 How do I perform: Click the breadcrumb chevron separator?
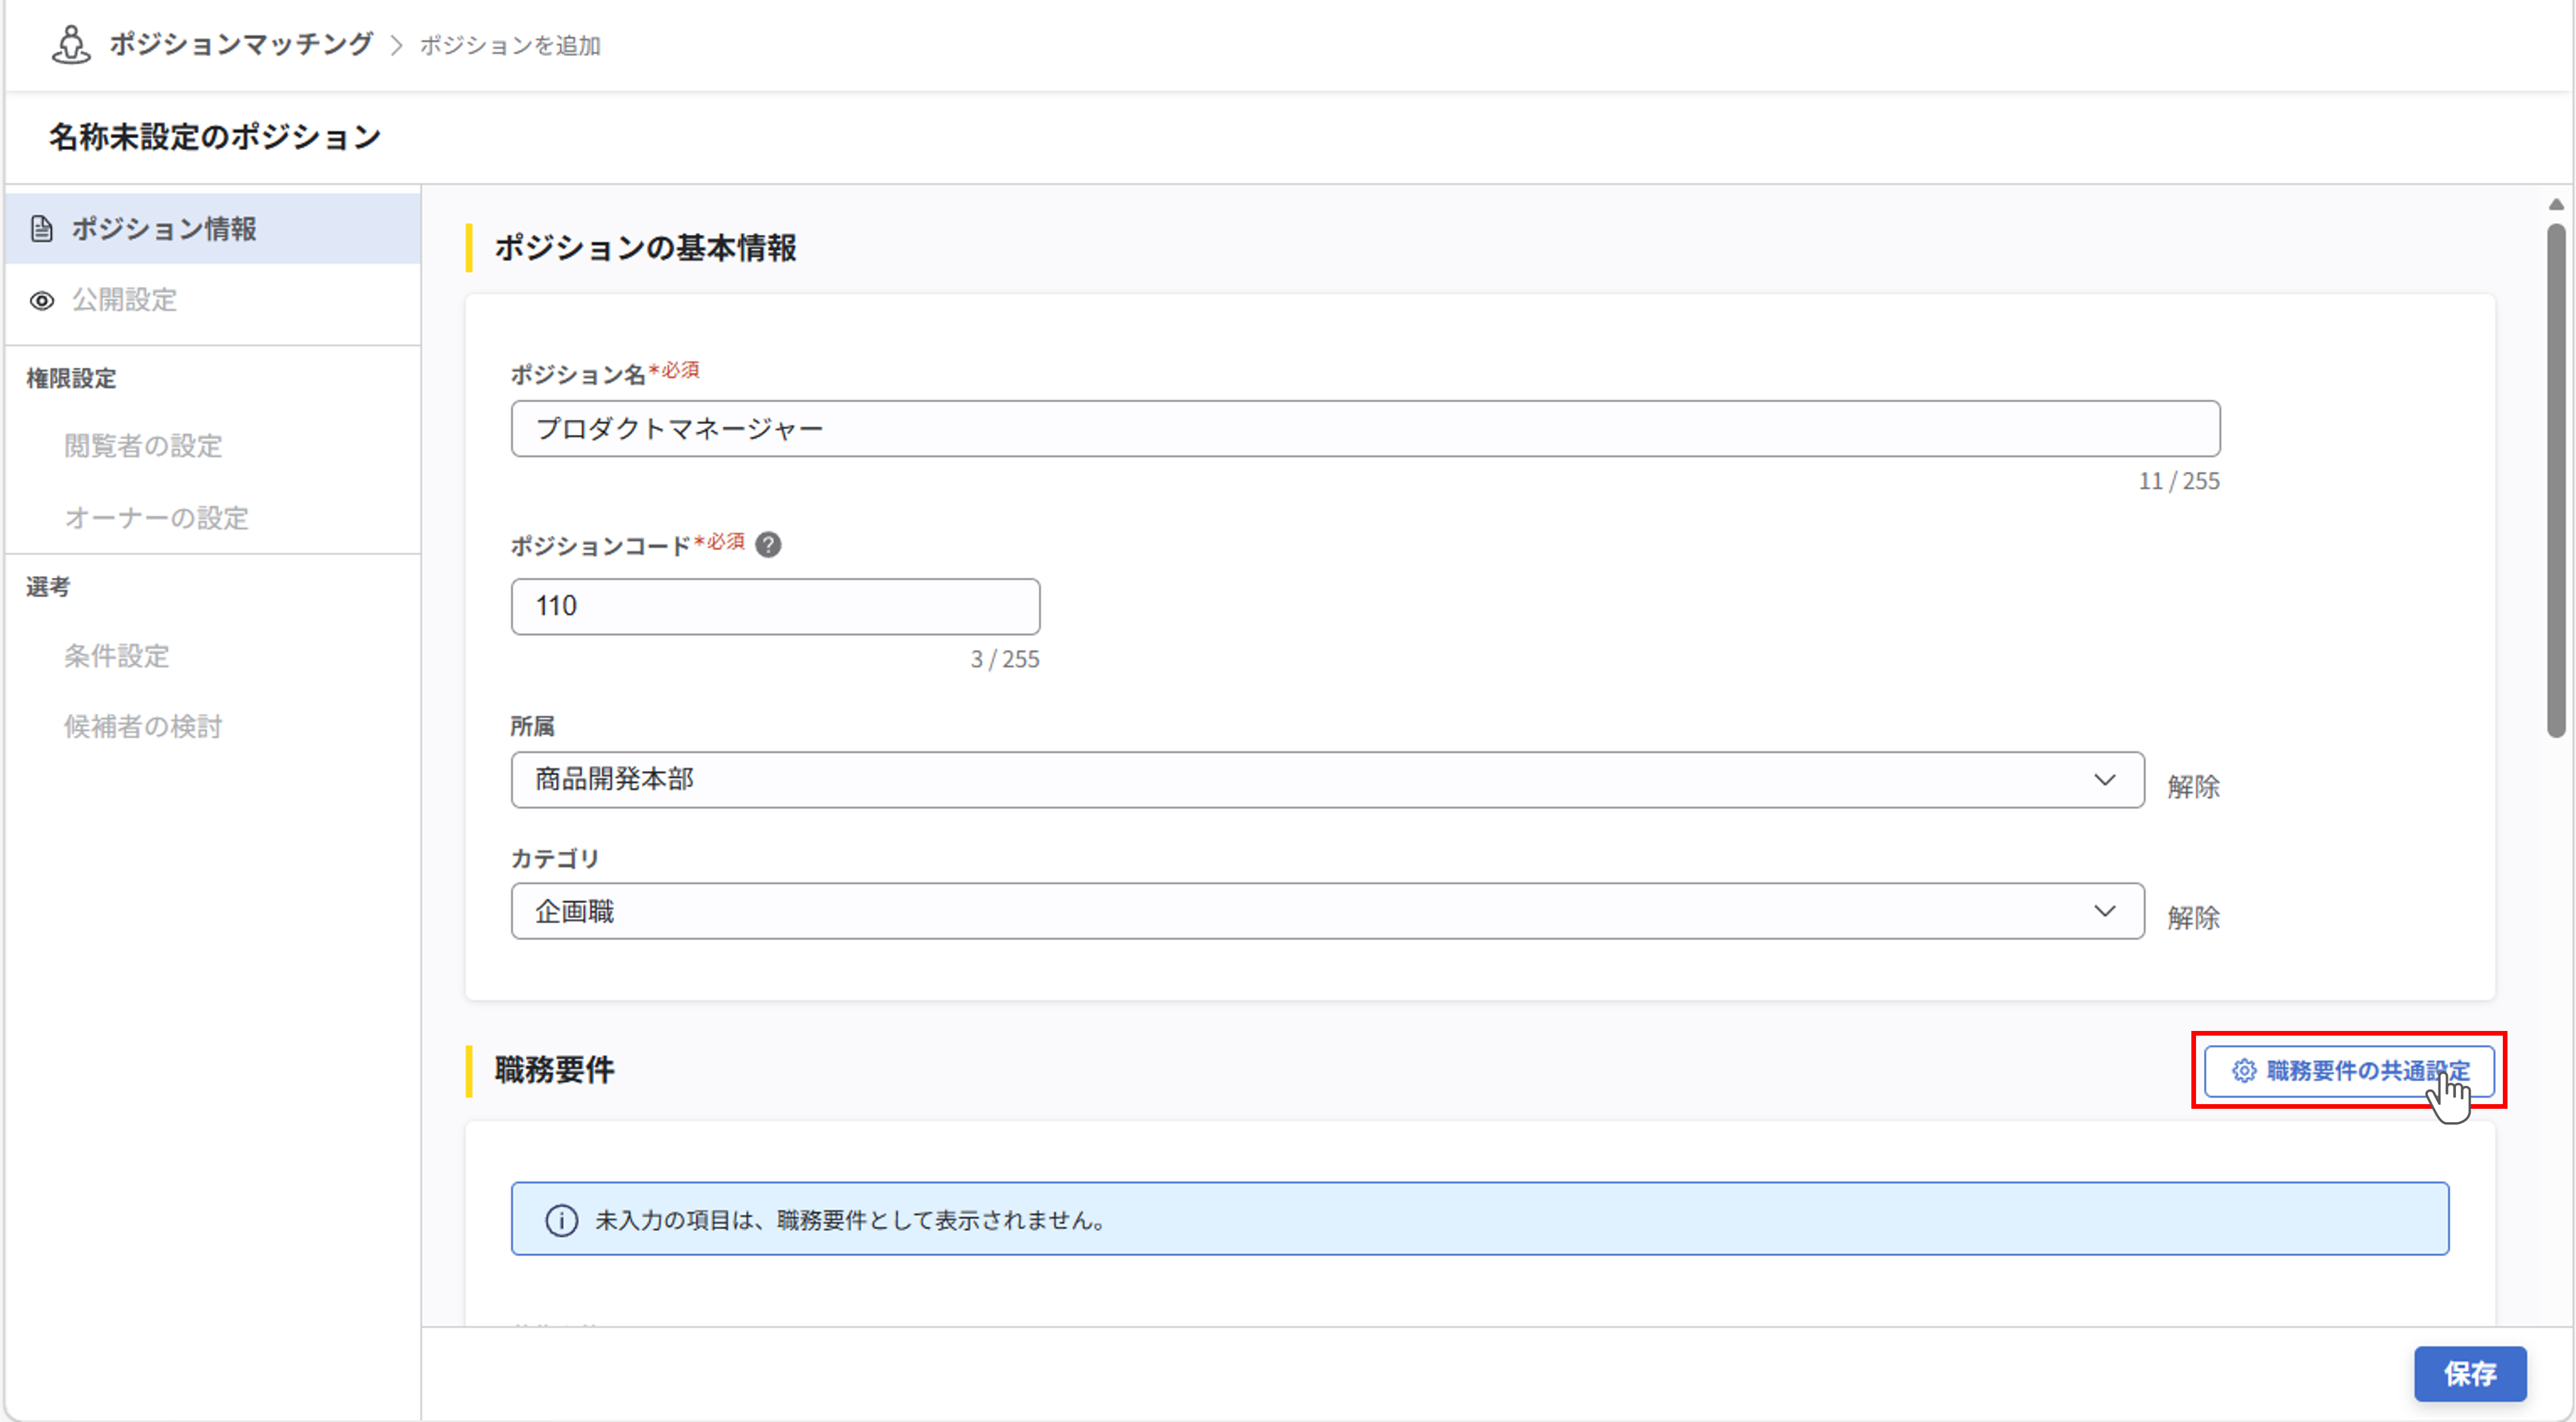coord(396,45)
